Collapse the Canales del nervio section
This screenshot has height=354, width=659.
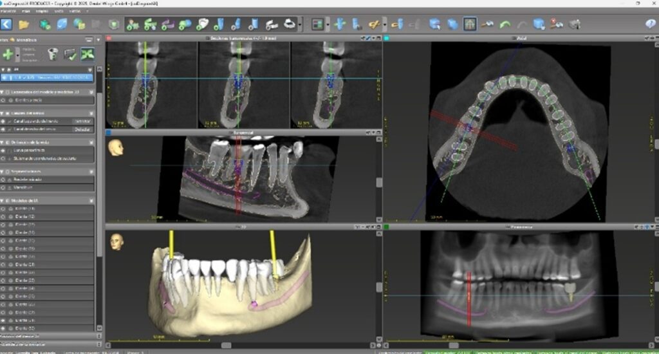tap(2, 113)
